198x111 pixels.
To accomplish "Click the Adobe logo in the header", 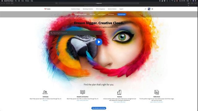I will (47, 9).
